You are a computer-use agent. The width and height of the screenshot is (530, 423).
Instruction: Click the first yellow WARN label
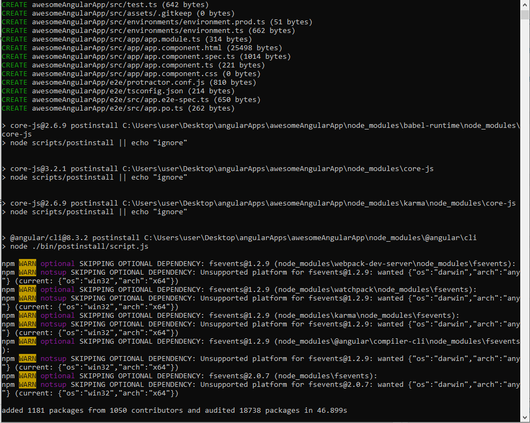[28, 264]
